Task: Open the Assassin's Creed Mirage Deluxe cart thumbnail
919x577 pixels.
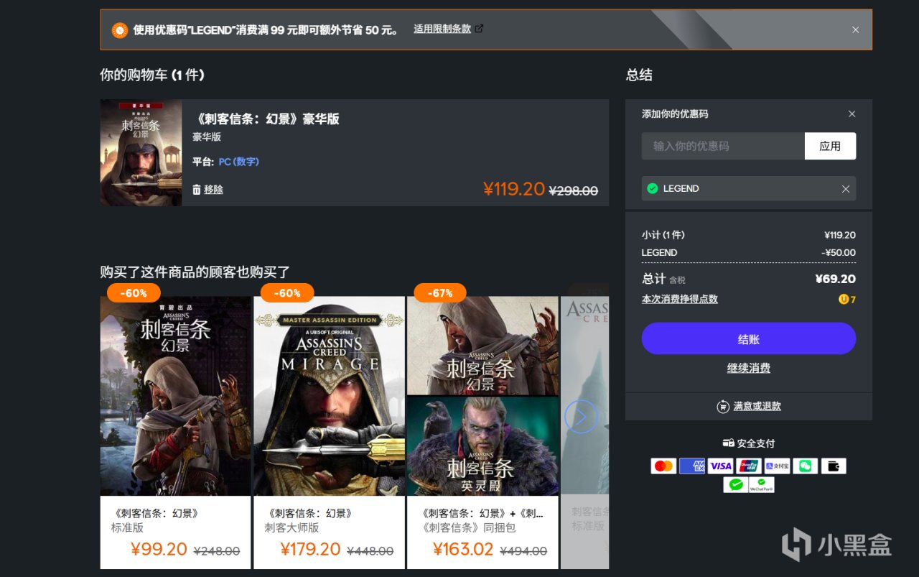Action: [x=141, y=153]
